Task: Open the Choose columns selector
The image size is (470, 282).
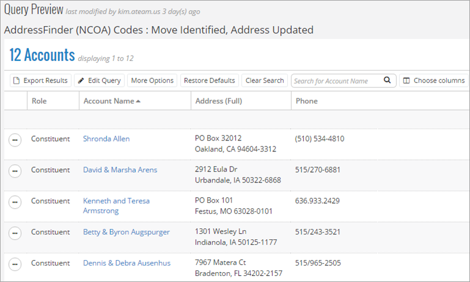Action: click(x=433, y=81)
